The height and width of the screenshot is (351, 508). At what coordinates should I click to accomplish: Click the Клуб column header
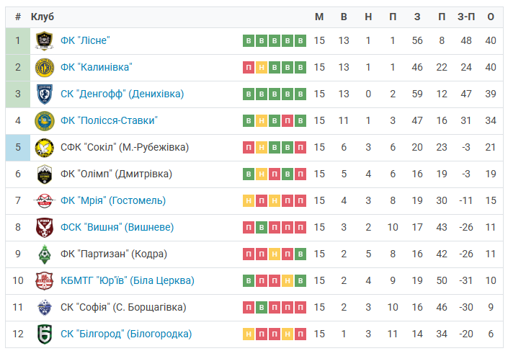(43, 17)
